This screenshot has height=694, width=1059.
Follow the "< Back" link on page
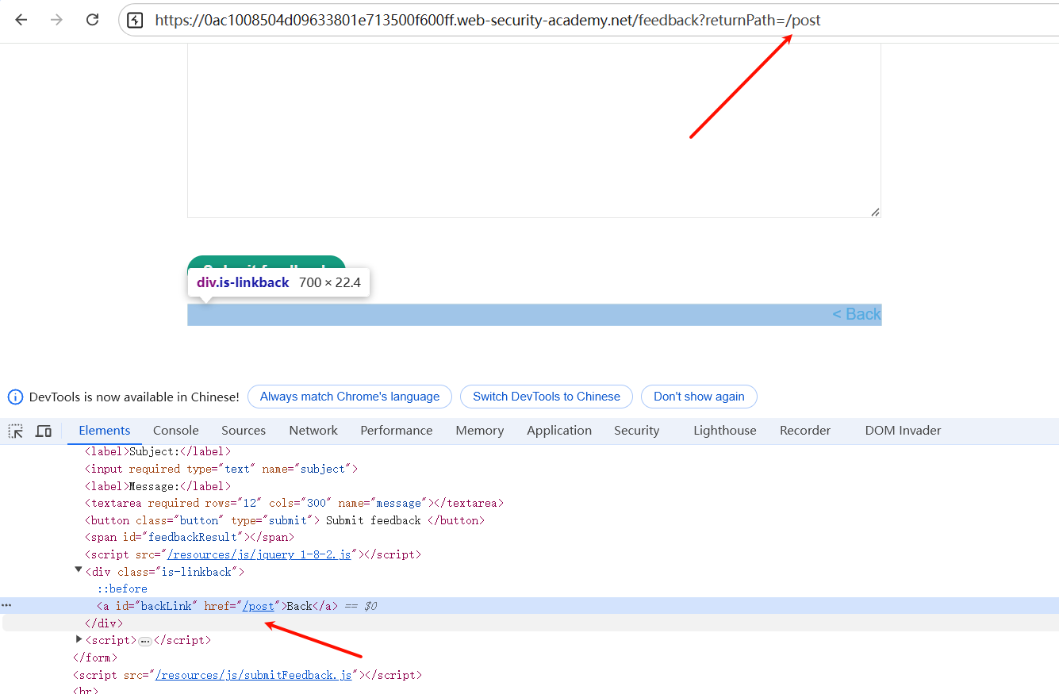[857, 314]
